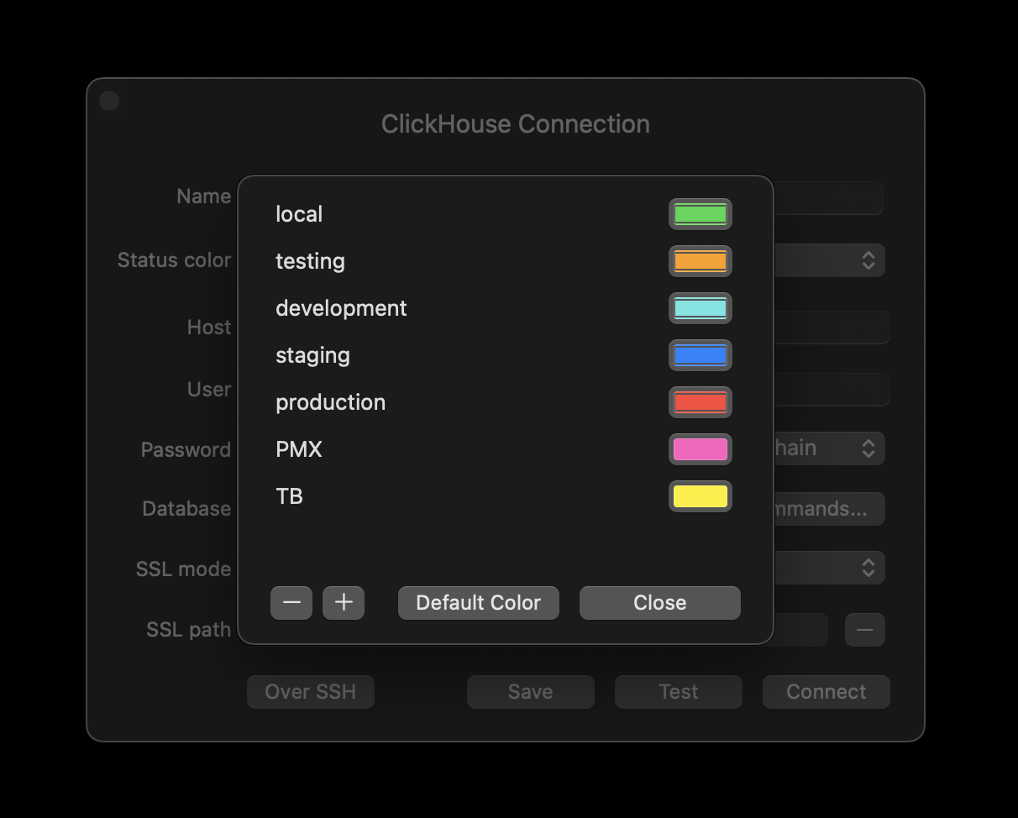
Task: Click the minus icon next to SSL path
Action: coord(865,630)
